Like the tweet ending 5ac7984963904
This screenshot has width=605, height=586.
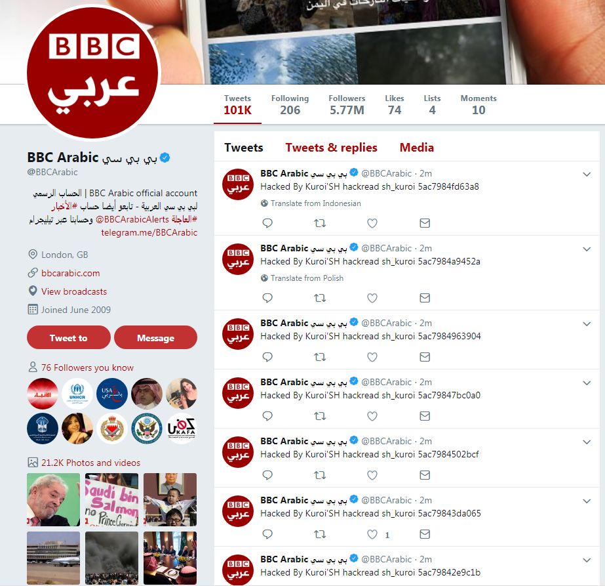pyautogui.click(x=372, y=357)
